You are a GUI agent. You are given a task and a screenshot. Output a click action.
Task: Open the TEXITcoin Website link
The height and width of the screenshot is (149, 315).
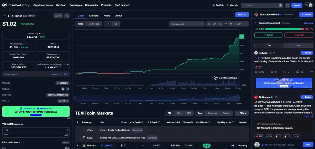pyautogui.click(x=62, y=83)
